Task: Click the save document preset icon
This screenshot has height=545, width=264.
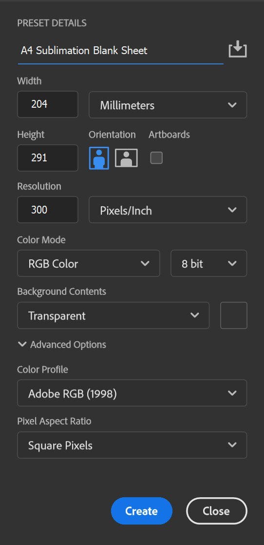Action: click(238, 49)
